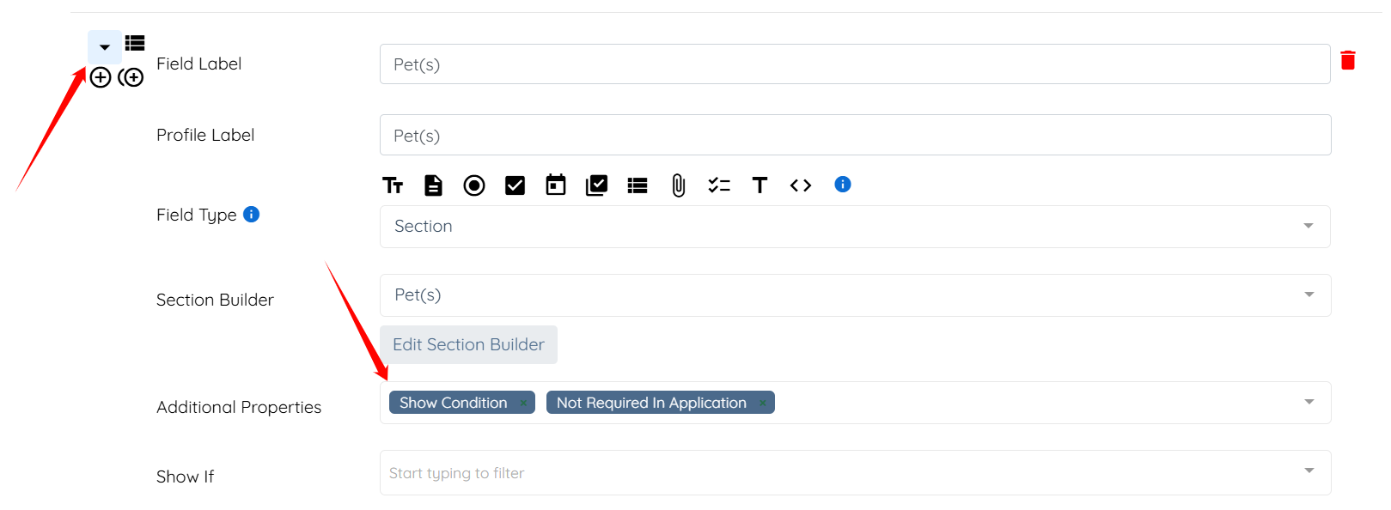Viewport: 1391px width, 510px height.
Task: Select the checklist field type icon
Action: (x=719, y=185)
